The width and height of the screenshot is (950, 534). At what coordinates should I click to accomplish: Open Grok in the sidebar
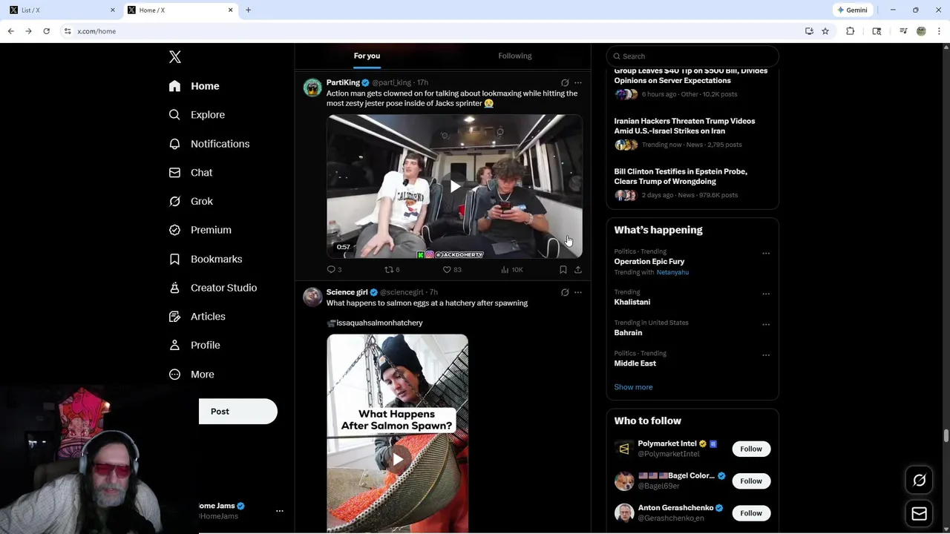click(x=191, y=201)
